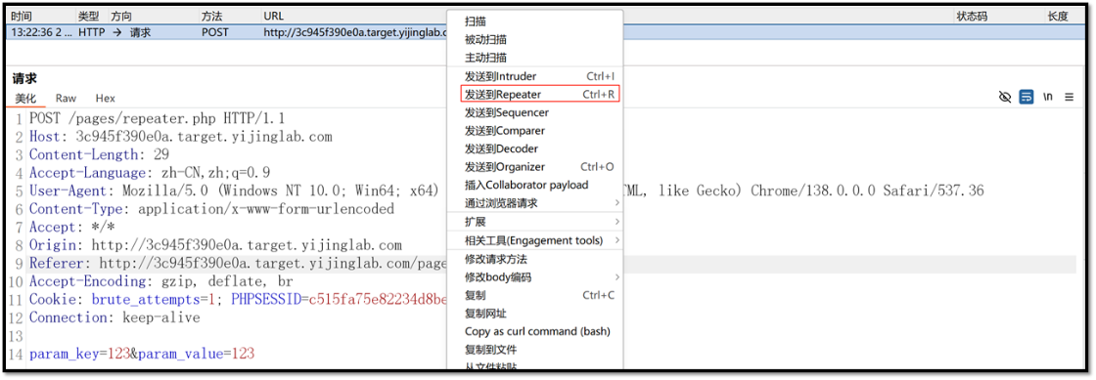Screen dimensions: 1096x380
Task: Toggle the hidden-characters eye icon
Action: (1005, 98)
